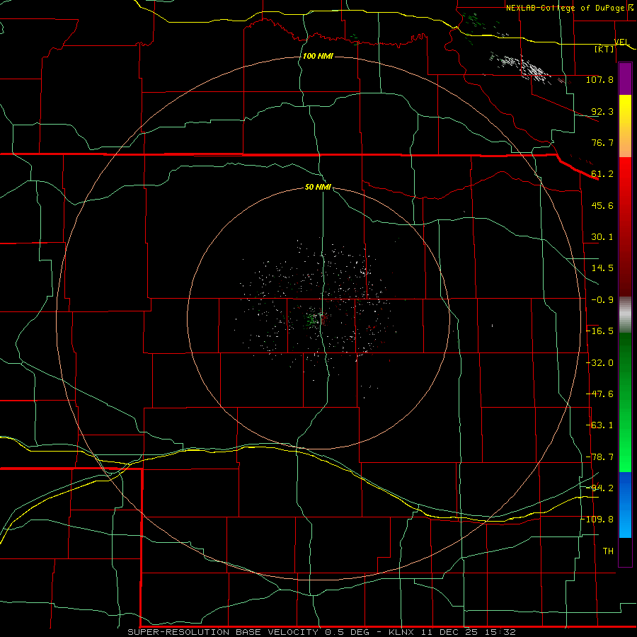Click the green inbound color bar segment
637x637 pixels.
click(x=625, y=402)
